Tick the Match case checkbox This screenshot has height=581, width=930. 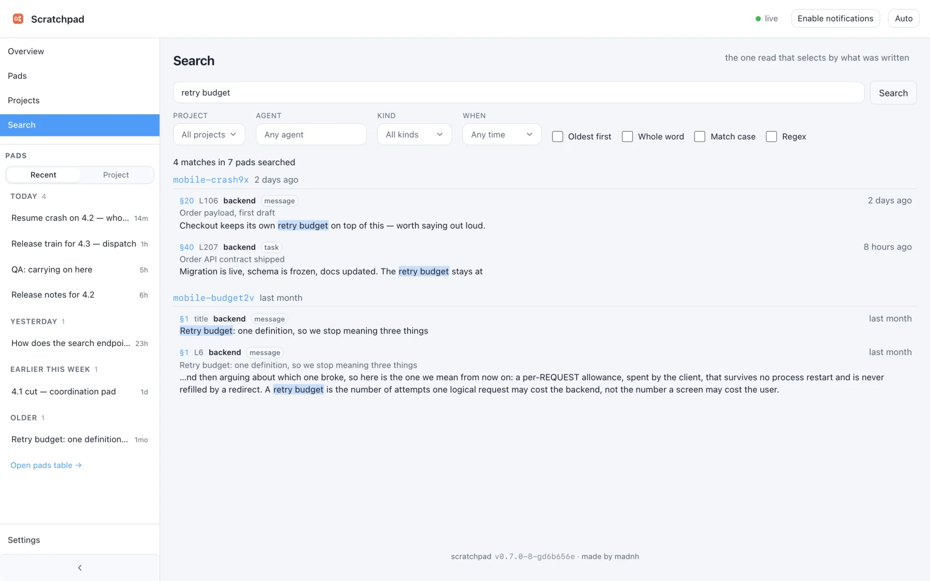coord(700,136)
